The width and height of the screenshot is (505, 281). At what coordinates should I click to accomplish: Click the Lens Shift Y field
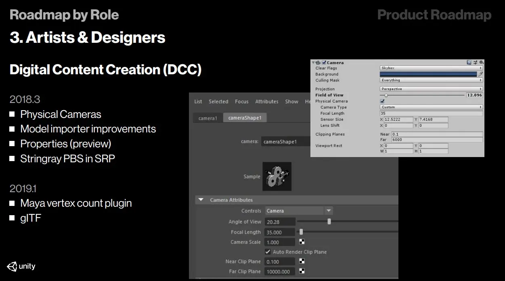[433, 126]
